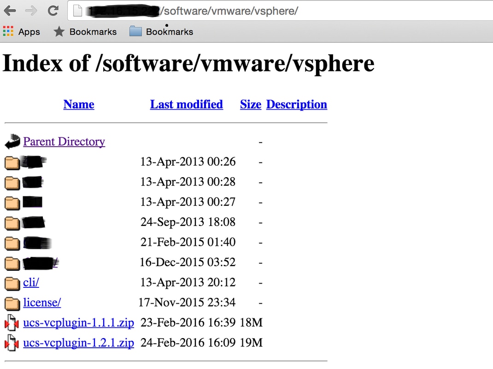Click the date 24-Sep-2013 18:08
This screenshot has height=369, width=493.
pyautogui.click(x=188, y=222)
